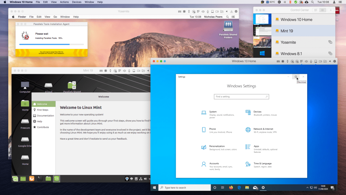Image resolution: width=346 pixels, height=195 pixels.
Task: Open Go menu in Yosemite Finder menu bar
Action: [x=55, y=17]
